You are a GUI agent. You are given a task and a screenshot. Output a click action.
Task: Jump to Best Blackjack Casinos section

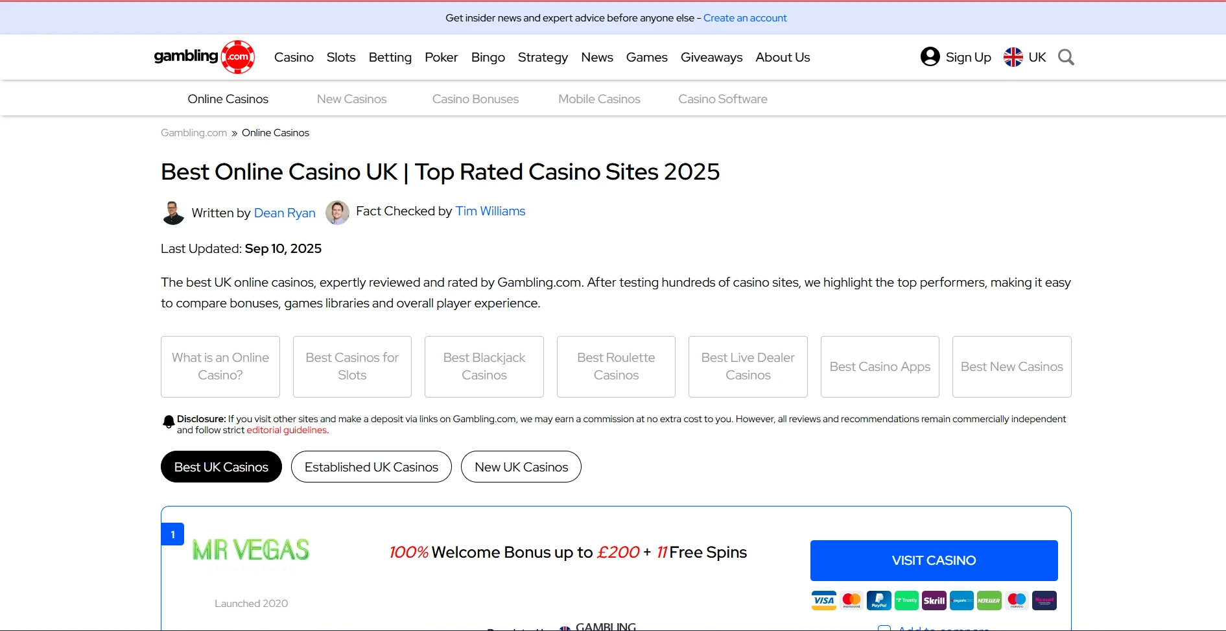[484, 366]
